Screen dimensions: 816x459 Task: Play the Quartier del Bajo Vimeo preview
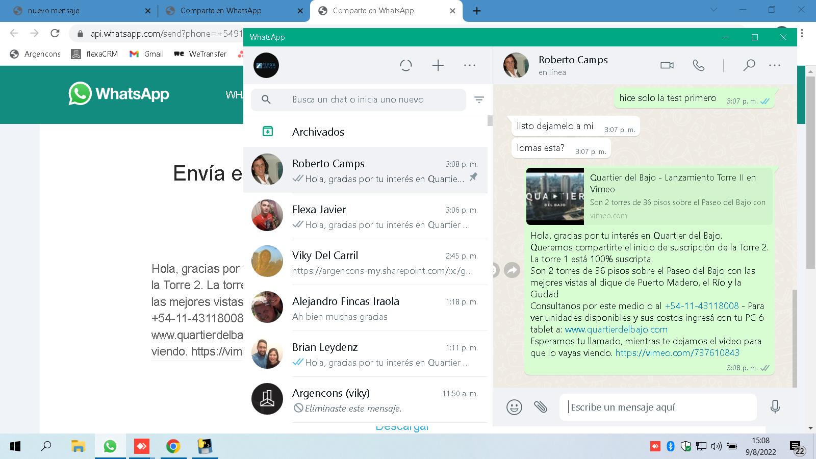(x=555, y=196)
